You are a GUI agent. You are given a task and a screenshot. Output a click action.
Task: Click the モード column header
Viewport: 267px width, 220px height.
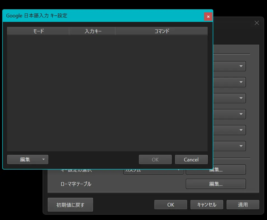(x=38, y=31)
